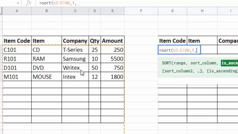Select cell containing Intex

[x=75, y=77]
